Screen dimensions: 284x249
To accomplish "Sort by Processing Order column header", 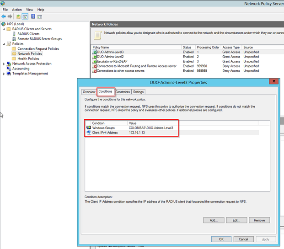I will (208, 47).
